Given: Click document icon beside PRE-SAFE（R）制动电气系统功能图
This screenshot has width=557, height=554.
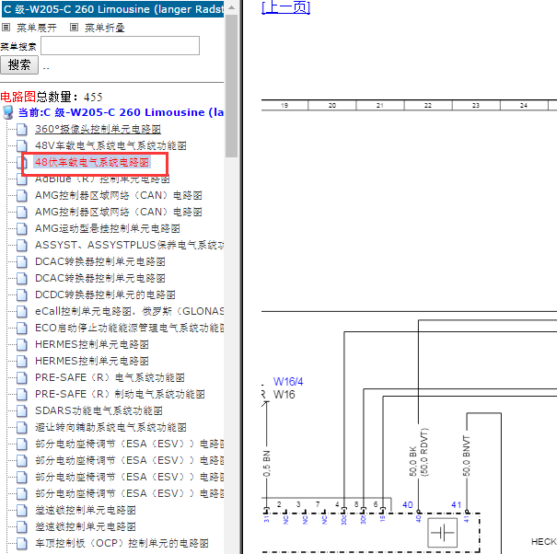Looking at the screenshot, I should pos(22,394).
